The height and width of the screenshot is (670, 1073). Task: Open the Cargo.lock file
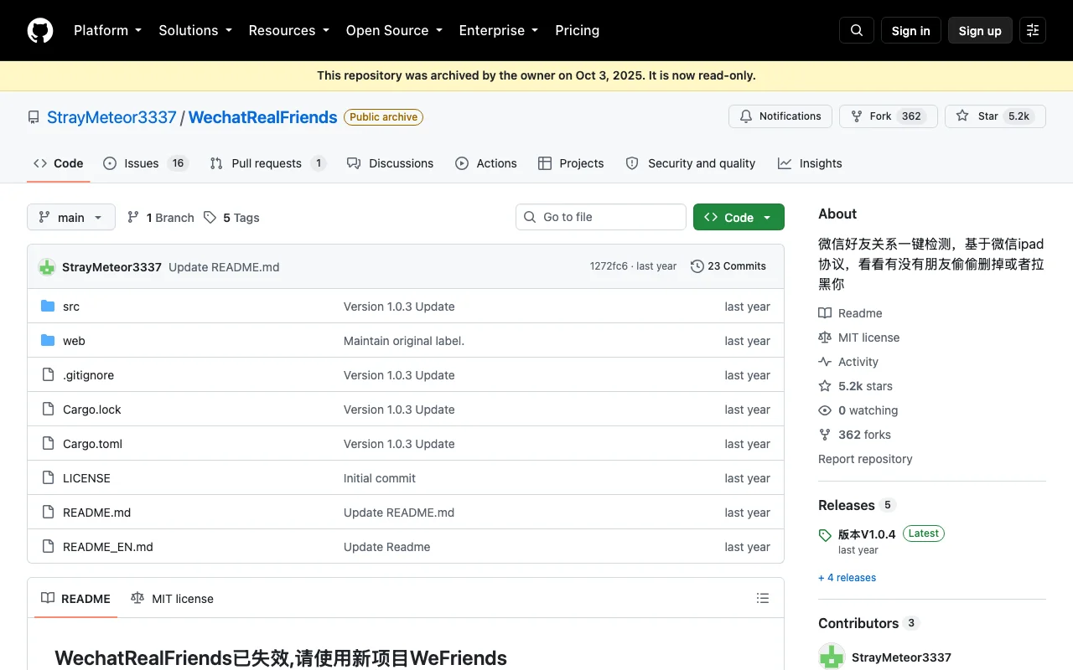[92, 410]
